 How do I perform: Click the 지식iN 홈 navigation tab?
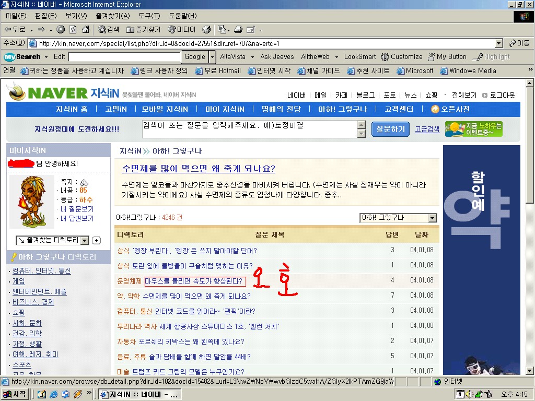(72, 109)
